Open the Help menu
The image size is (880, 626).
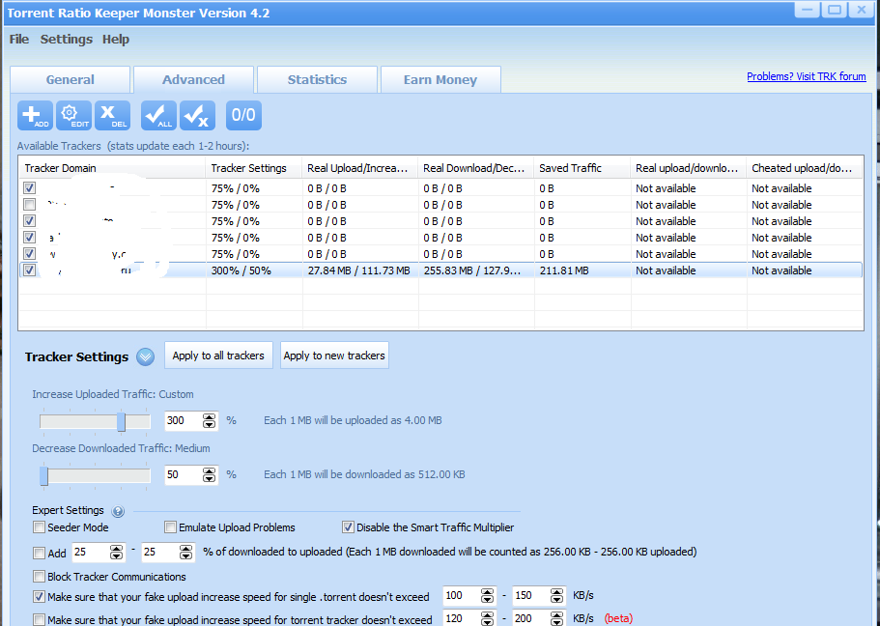pos(116,40)
